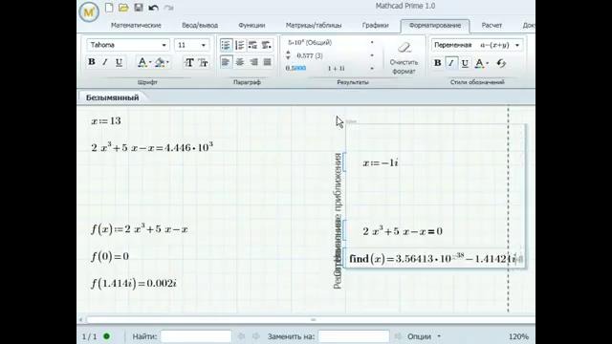Image resolution: width=612 pixels, height=344 pixels.
Task: Toggle bulleted list in Параграф
Action: 226,45
